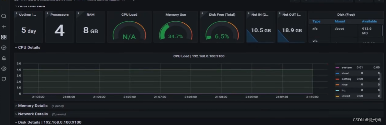Open the Uptime panel title menu
The image size is (386, 125).
tap(28, 15)
